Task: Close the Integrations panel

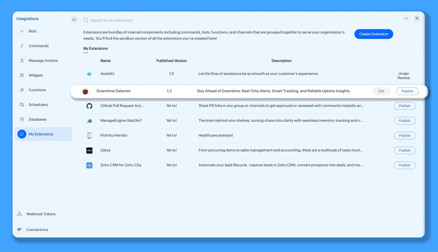Action: click(x=417, y=18)
